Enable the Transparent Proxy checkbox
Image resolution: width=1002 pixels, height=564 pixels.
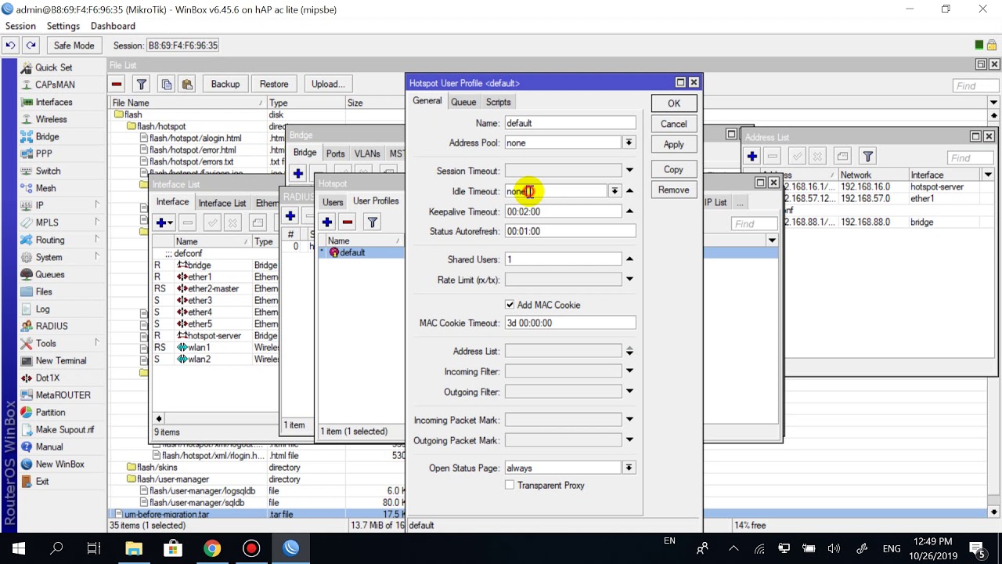coord(510,485)
